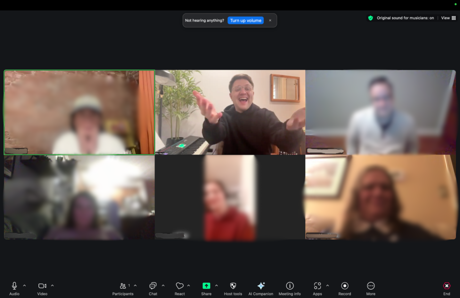Click the Turn up volume button

click(245, 20)
